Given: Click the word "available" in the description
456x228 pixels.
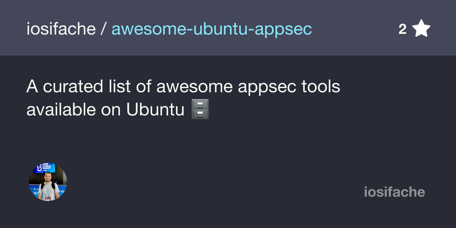Looking at the screenshot, I should point(61,110).
